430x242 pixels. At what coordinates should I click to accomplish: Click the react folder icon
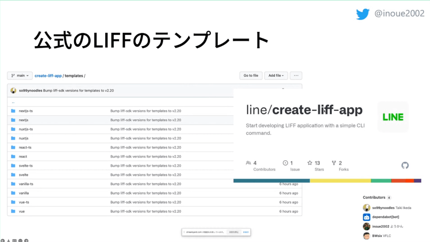click(x=13, y=157)
